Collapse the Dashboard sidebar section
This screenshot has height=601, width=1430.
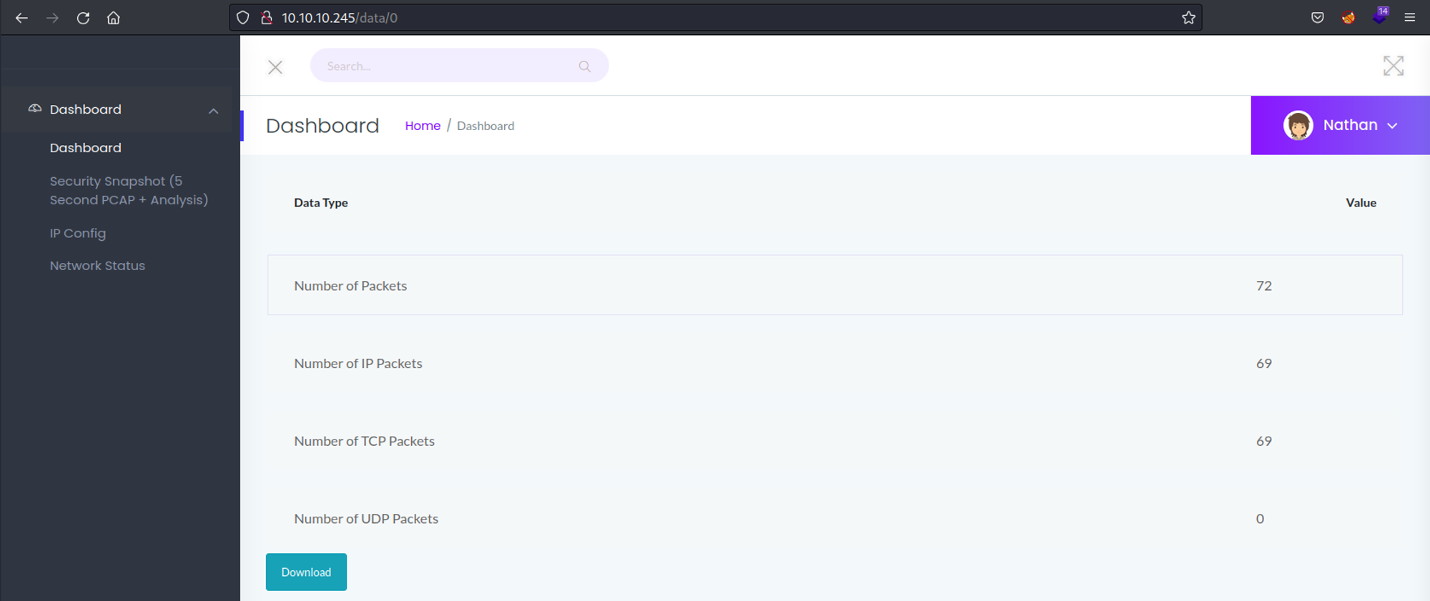pos(213,111)
